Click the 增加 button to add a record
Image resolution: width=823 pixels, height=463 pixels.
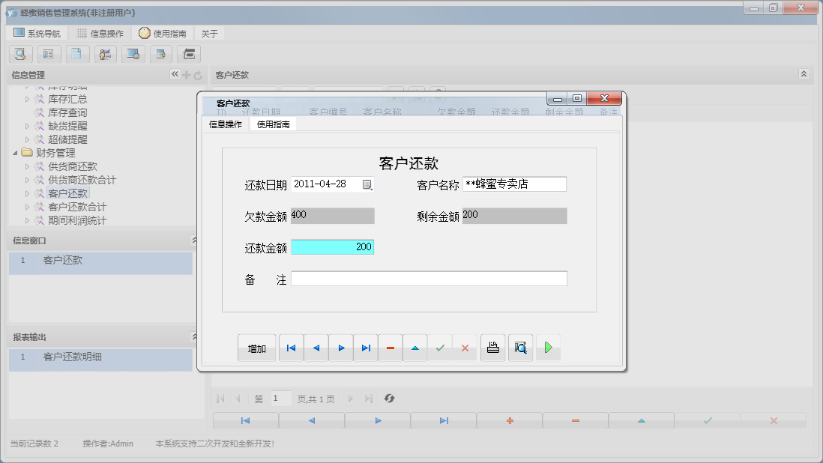pyautogui.click(x=256, y=347)
